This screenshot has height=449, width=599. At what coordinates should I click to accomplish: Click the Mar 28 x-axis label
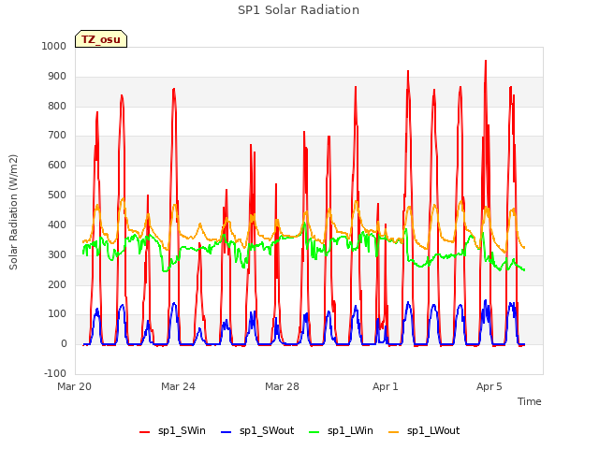click(x=282, y=386)
